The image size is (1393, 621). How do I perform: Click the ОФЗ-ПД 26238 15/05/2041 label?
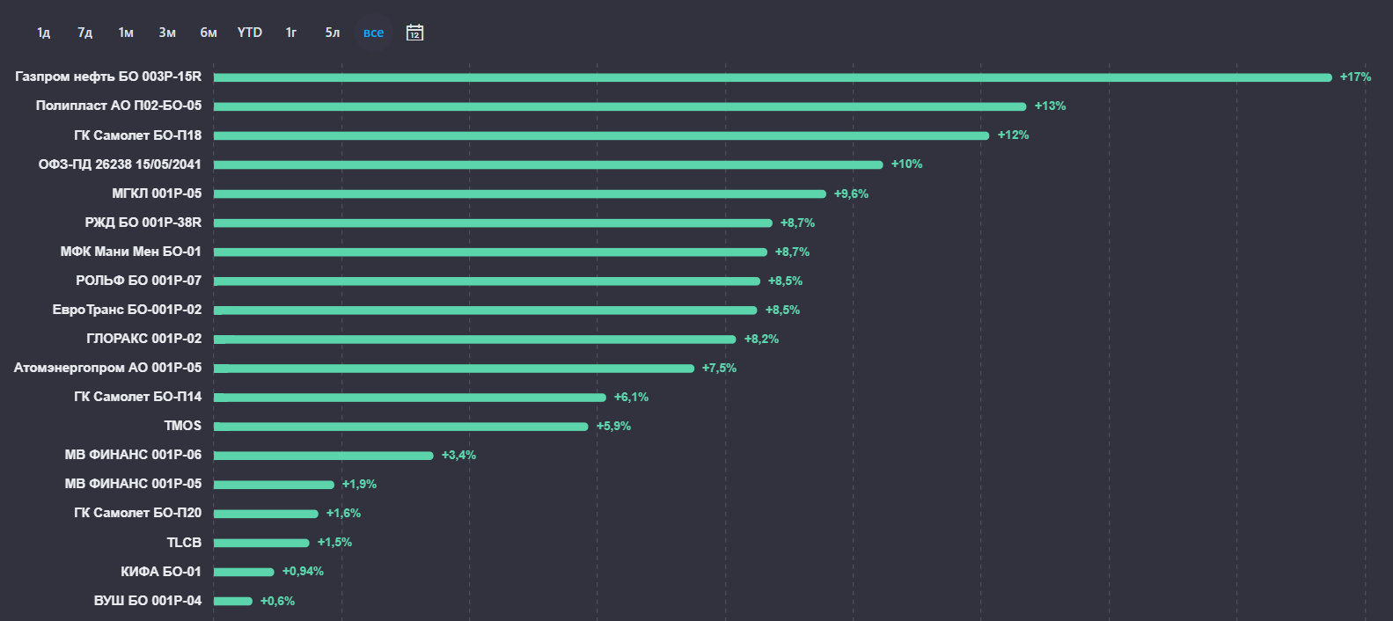120,164
